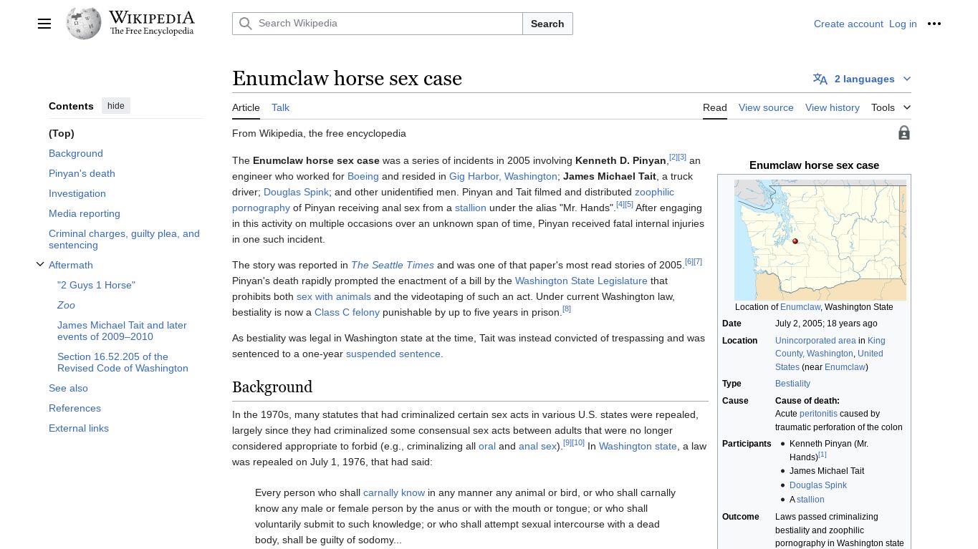
Task: Open the Enumclaw link under the map
Action: pyautogui.click(x=800, y=307)
